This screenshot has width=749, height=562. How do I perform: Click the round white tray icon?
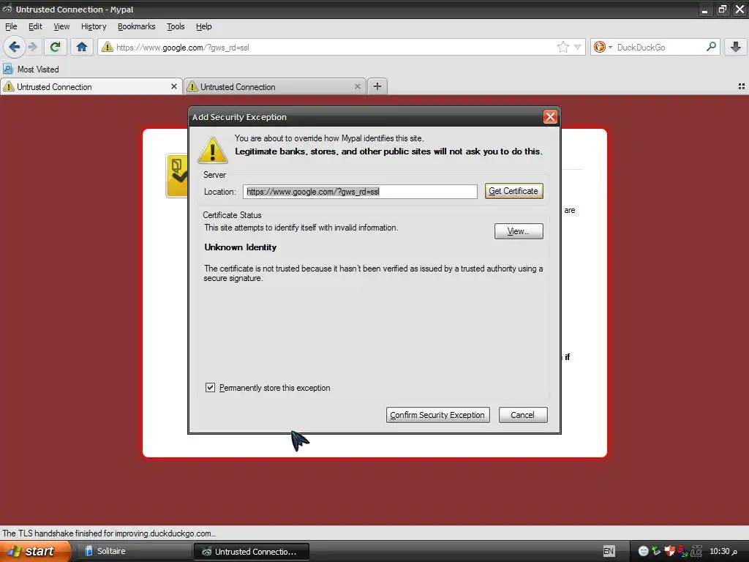tap(644, 551)
